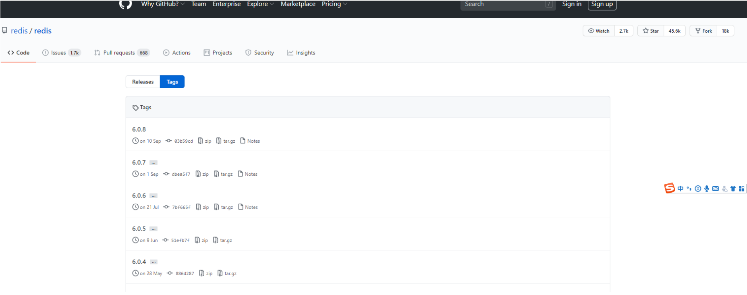Viewport: 747px width, 295px height.
Task: Switch to the Security tab
Action: [259, 53]
